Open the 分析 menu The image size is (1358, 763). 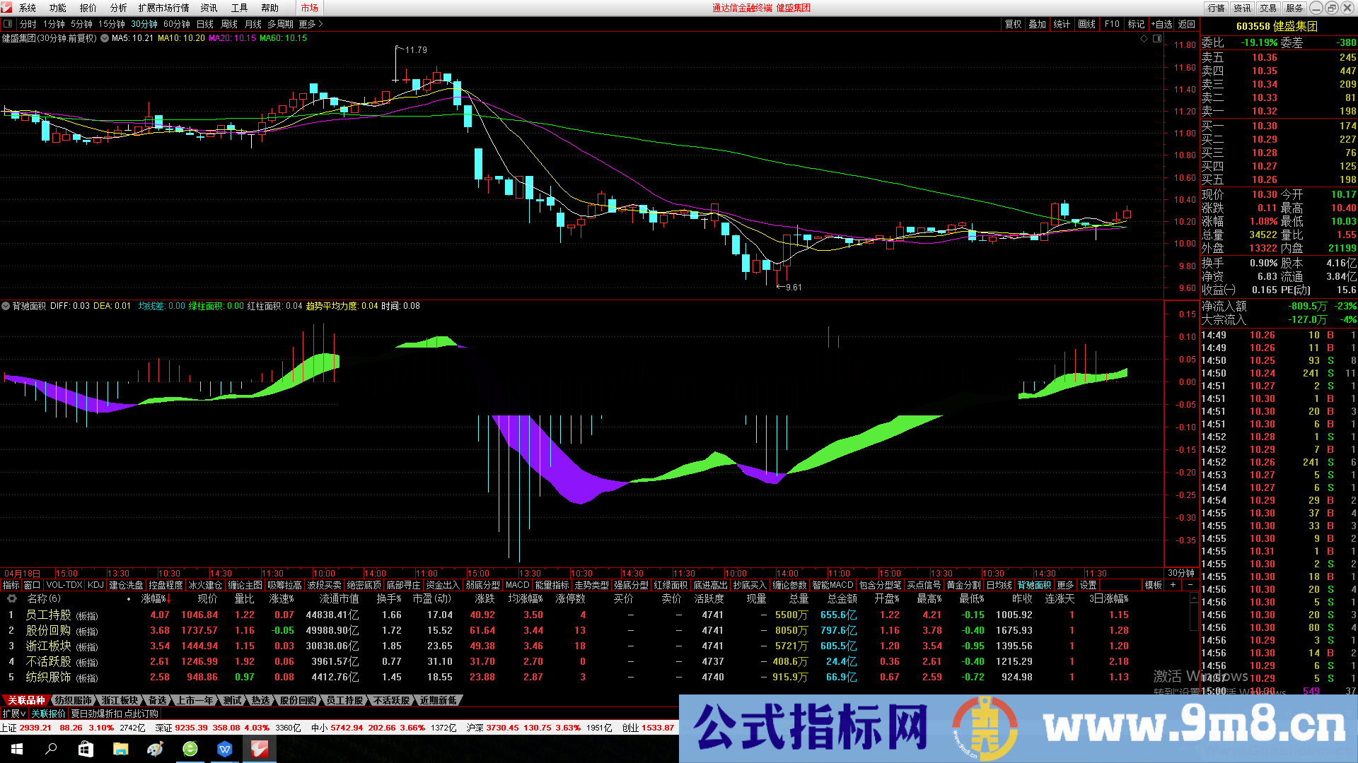click(118, 8)
